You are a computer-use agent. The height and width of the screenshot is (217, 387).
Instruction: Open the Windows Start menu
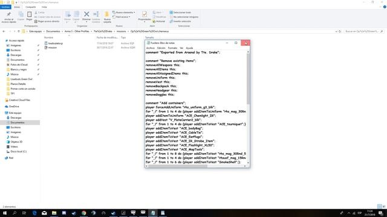tap(5, 213)
